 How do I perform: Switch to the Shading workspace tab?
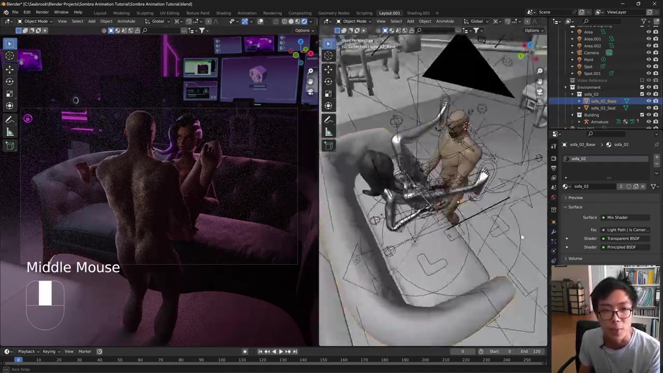[x=223, y=13]
